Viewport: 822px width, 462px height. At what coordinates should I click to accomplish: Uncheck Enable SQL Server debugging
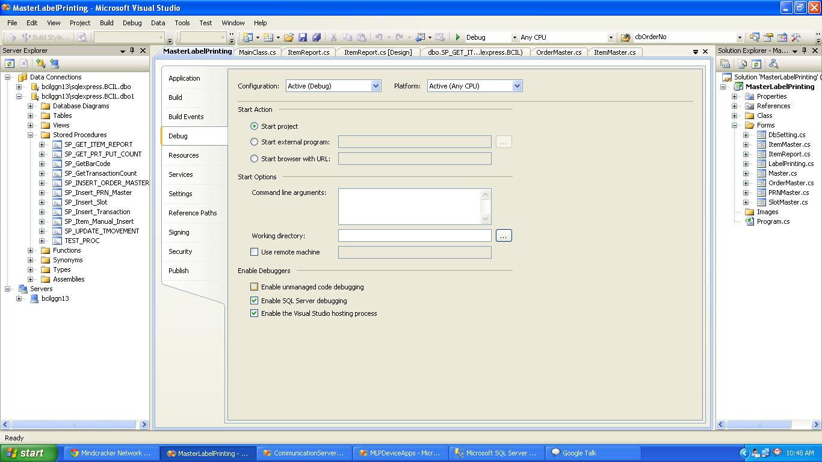tap(255, 301)
